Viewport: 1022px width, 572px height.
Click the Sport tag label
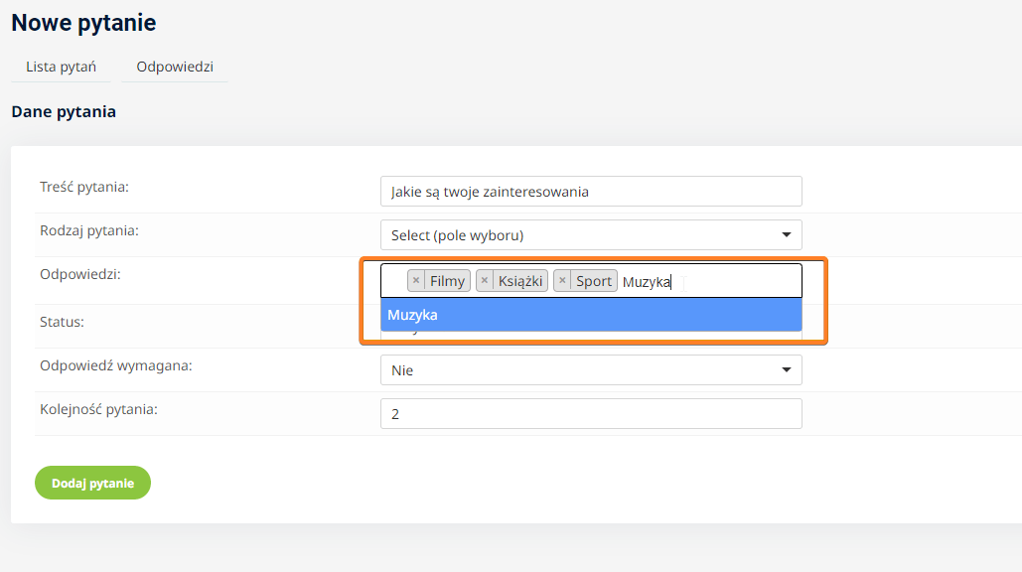[x=594, y=281]
